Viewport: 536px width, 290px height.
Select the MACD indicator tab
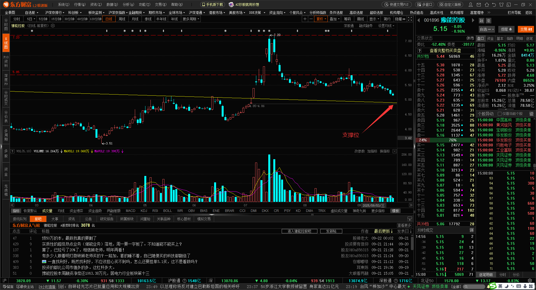tap(130, 211)
